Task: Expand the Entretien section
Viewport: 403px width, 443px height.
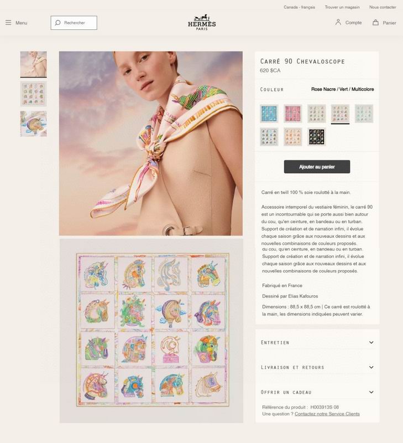Action: click(x=317, y=342)
